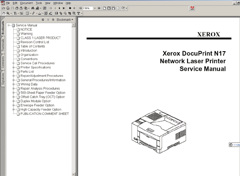
Task: Click the expand current bookmark icon
Action: [x=53, y=20]
